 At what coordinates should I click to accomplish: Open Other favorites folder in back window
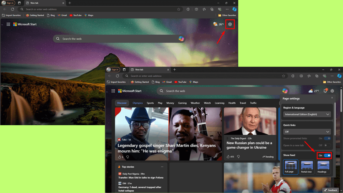pyautogui.click(x=227, y=15)
